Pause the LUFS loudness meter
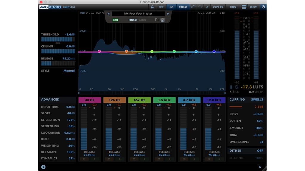Image resolution: width=305 pixels, height=171 pixels. click(x=231, y=87)
